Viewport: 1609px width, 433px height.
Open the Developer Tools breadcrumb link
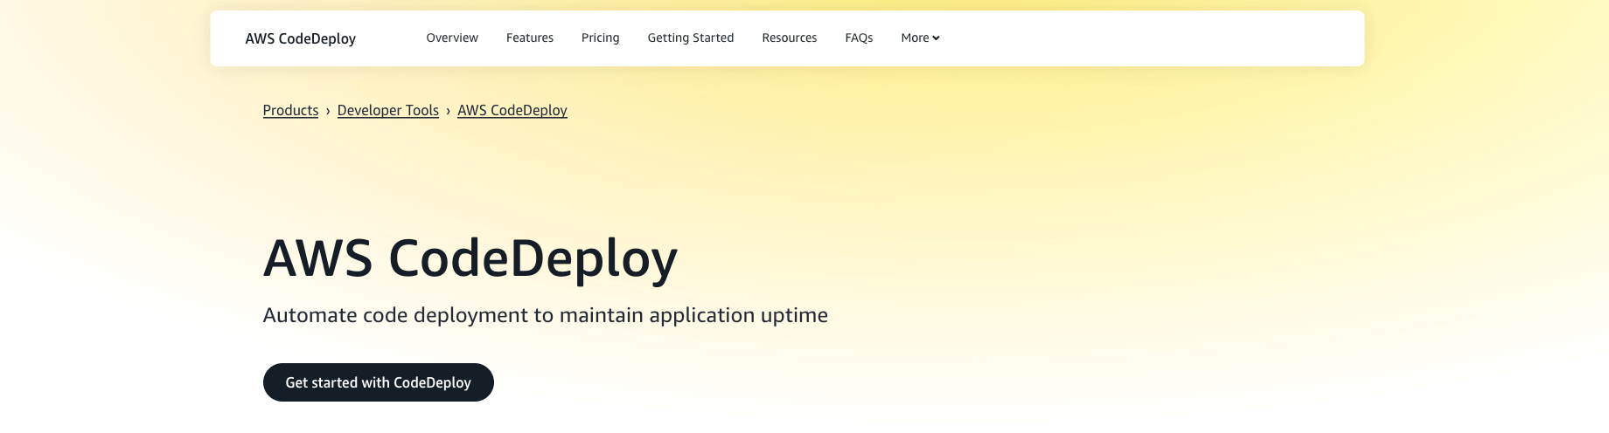click(x=388, y=110)
